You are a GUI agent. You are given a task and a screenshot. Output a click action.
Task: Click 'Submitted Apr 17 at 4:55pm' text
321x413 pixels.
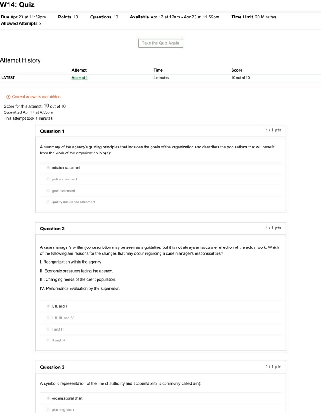click(x=28, y=112)
